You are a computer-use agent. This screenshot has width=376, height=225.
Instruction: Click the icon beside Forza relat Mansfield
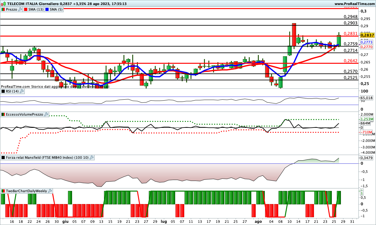(x=3, y=158)
